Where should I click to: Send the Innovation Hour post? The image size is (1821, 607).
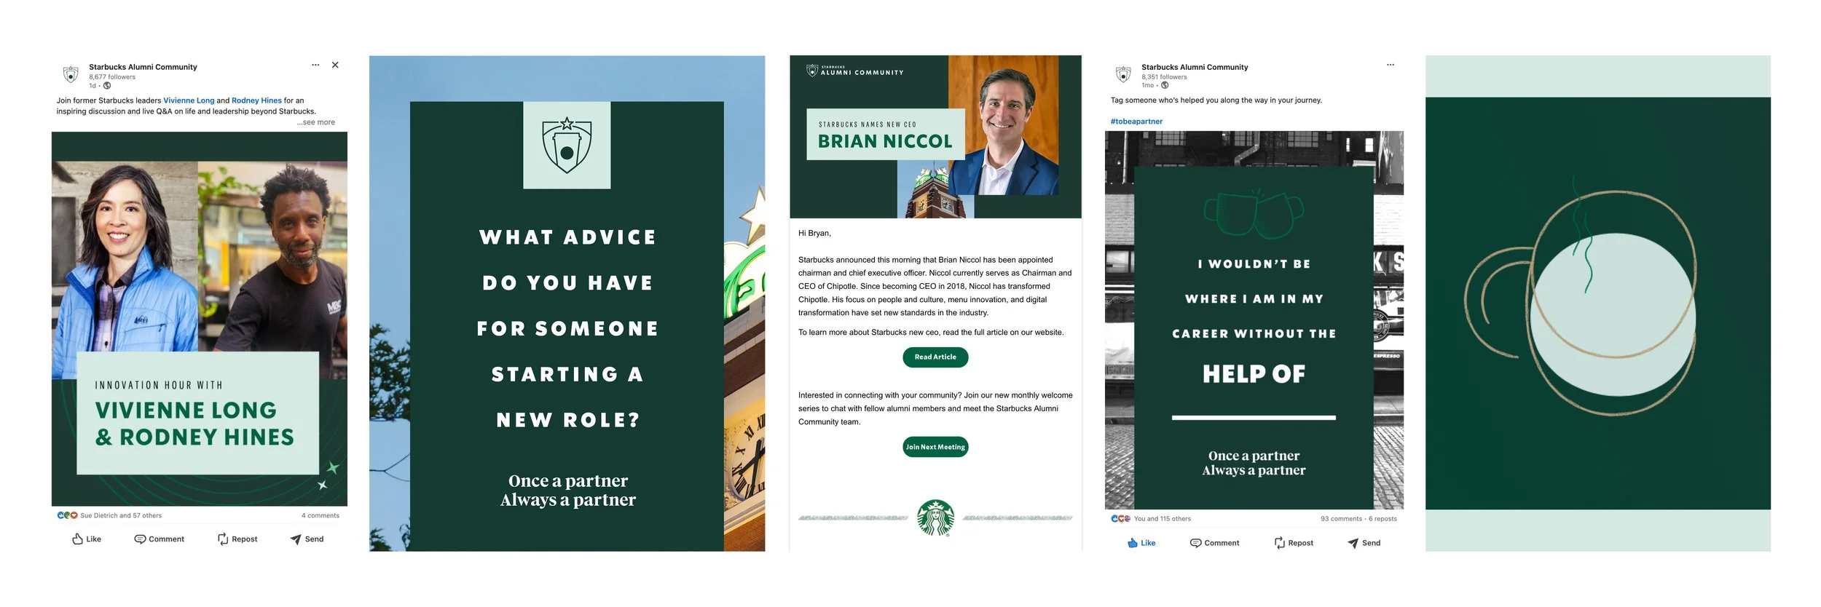point(307,539)
